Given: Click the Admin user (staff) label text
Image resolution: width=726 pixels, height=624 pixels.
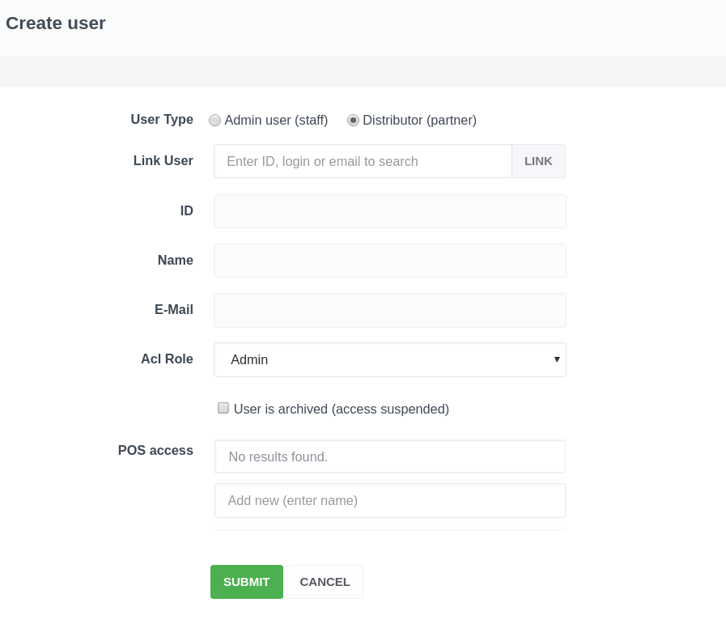Looking at the screenshot, I should coord(276,120).
